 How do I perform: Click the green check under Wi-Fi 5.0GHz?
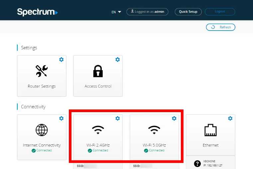(146, 151)
